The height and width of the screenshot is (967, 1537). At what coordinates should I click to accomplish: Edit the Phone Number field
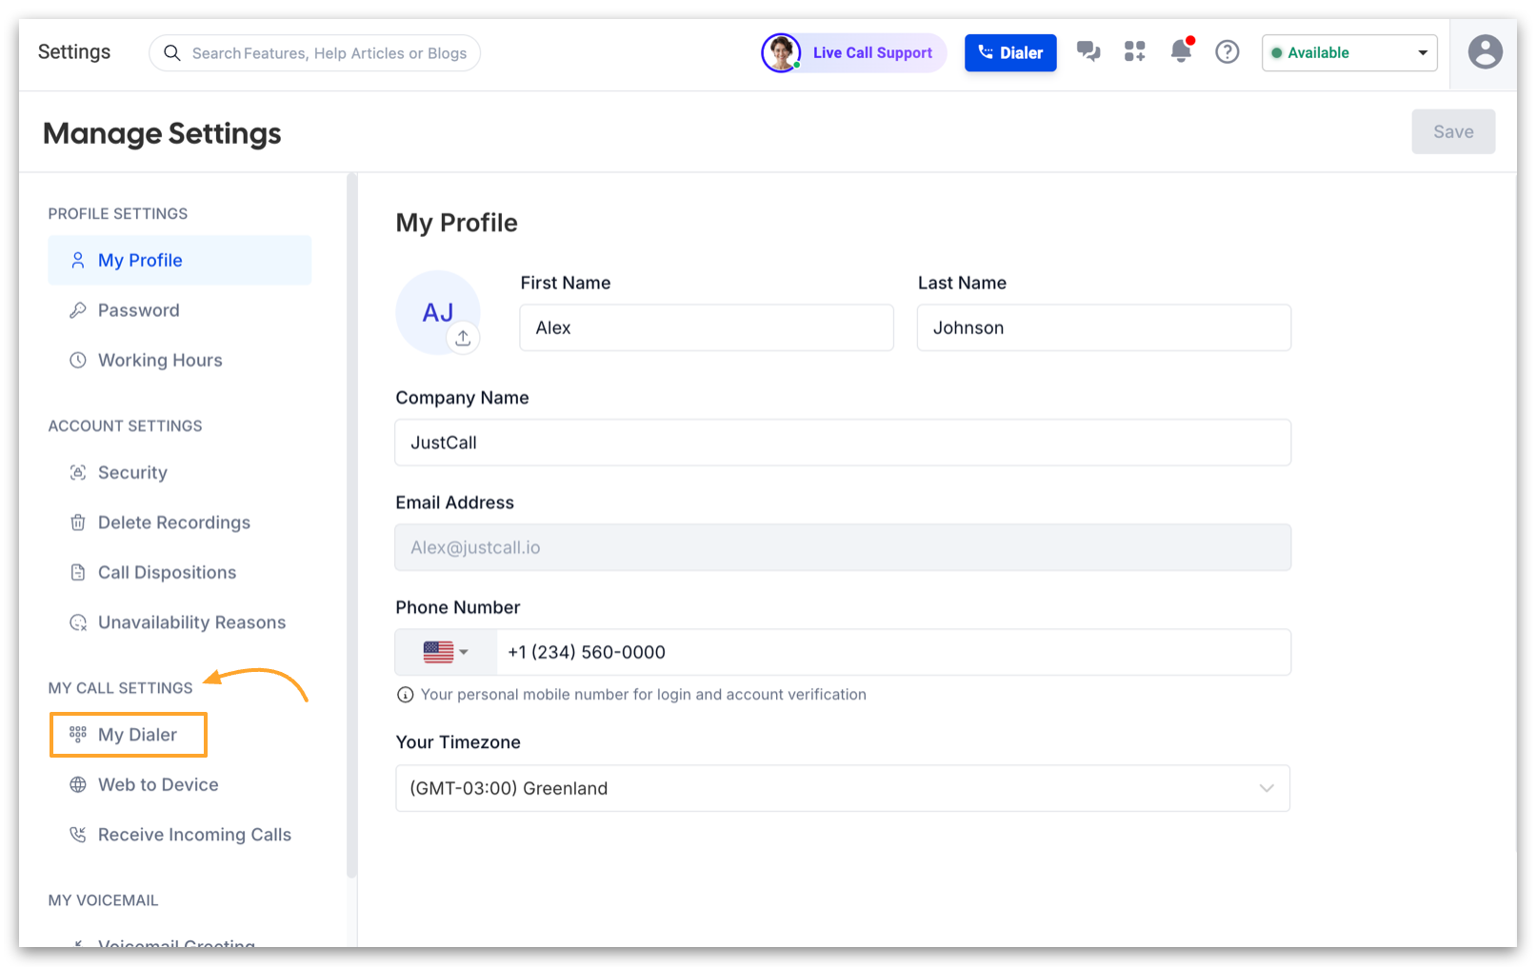click(x=893, y=652)
